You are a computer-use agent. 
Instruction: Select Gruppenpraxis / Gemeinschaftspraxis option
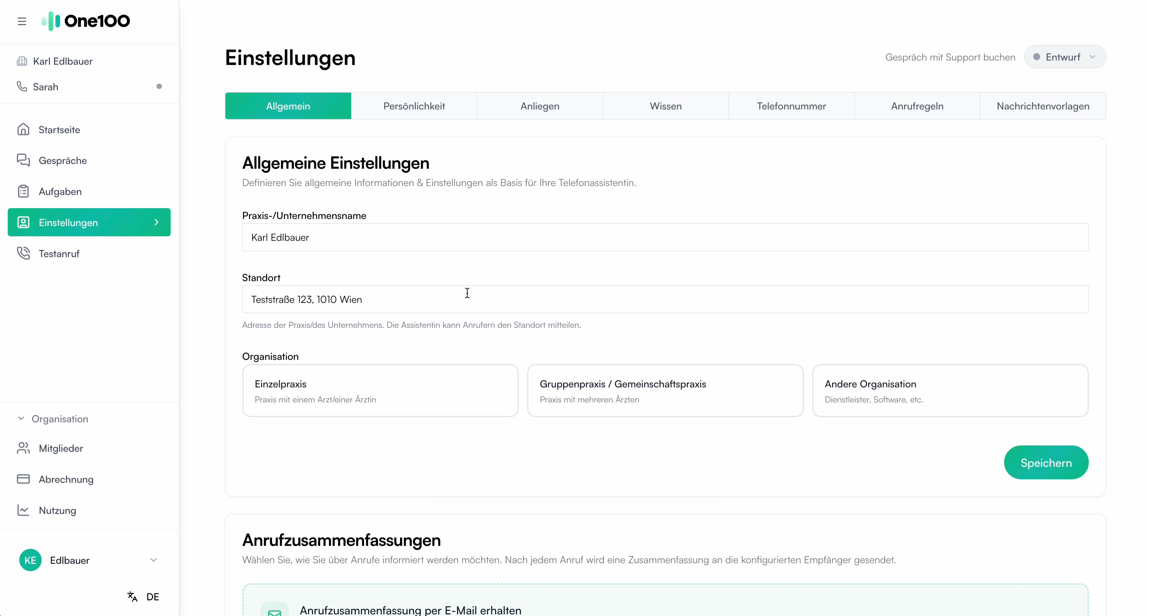(665, 391)
